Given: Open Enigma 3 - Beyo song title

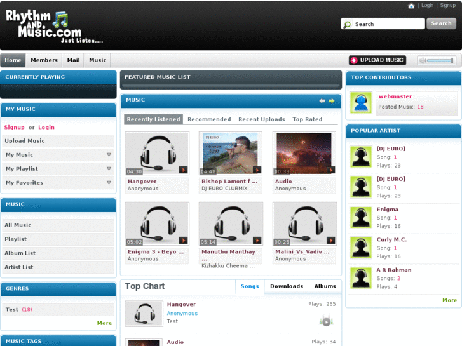Looking at the screenshot, I should 156,252.
